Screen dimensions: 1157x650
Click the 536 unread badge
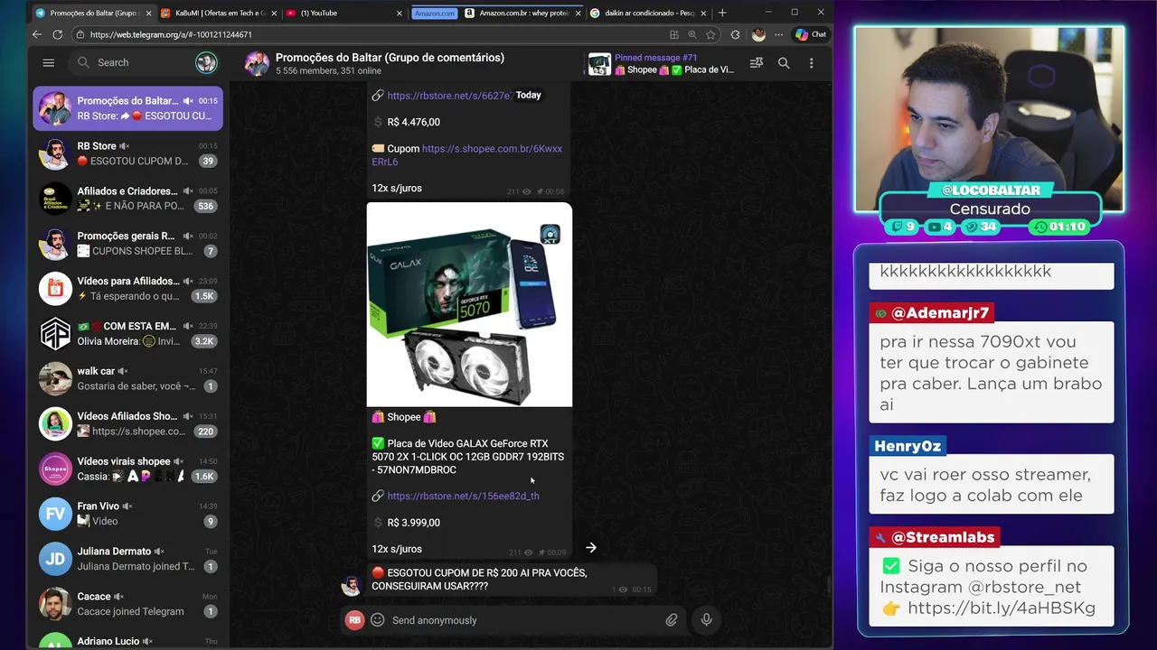205,207
